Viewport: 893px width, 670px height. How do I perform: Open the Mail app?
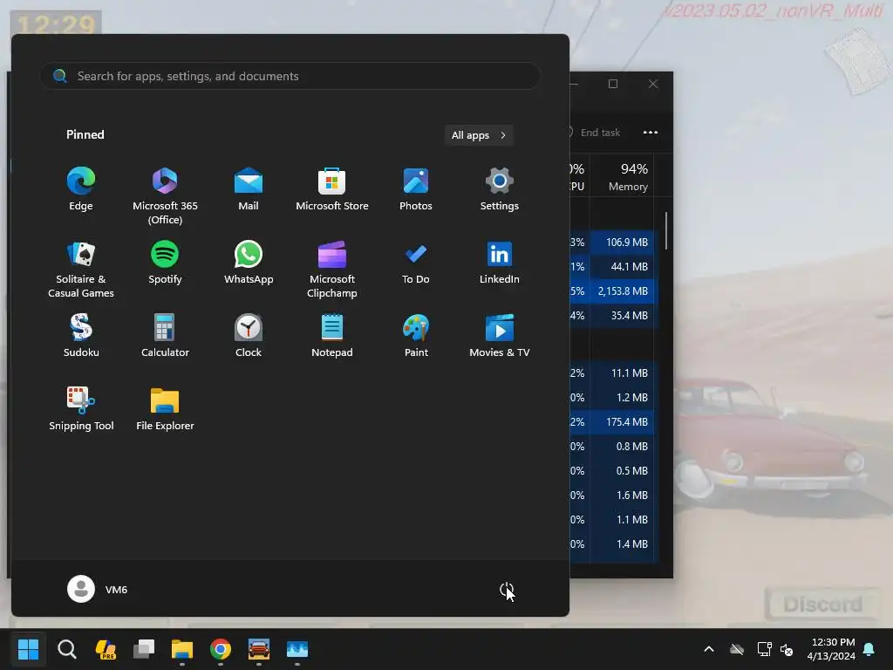tap(249, 189)
